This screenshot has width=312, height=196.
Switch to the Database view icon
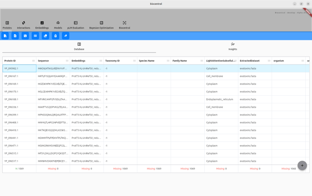(79, 44)
